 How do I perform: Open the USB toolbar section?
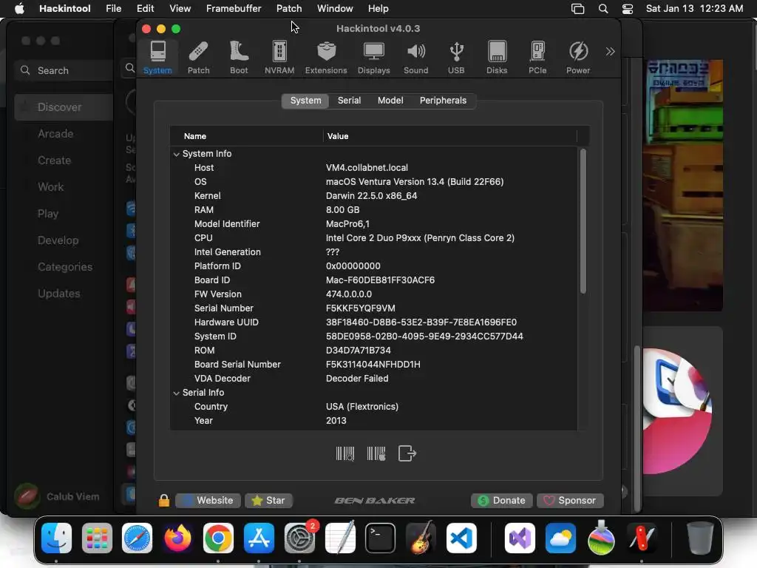pos(456,57)
